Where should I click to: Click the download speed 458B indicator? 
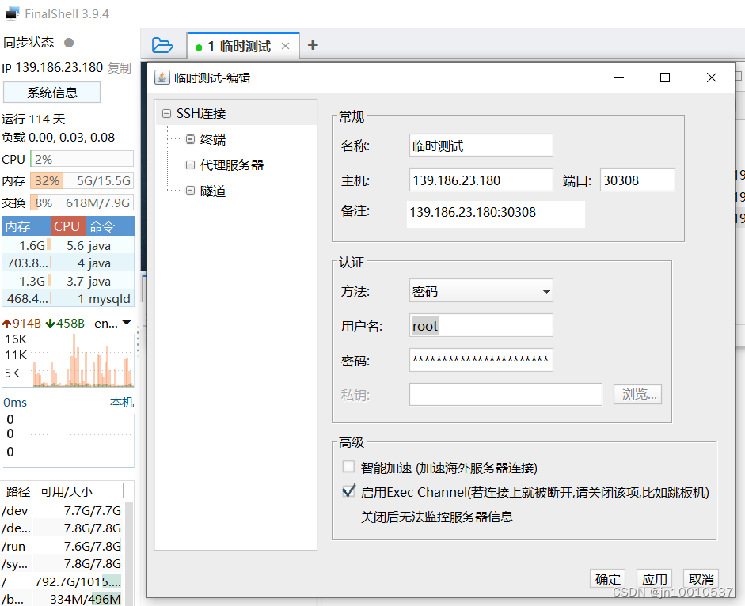65,324
